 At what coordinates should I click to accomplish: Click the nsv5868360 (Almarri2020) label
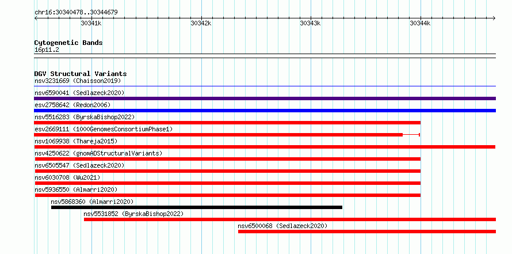[92, 202]
